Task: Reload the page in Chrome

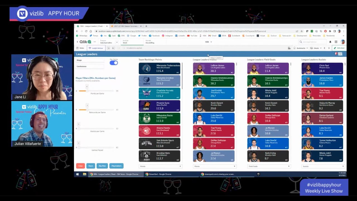Action: coord(86,31)
